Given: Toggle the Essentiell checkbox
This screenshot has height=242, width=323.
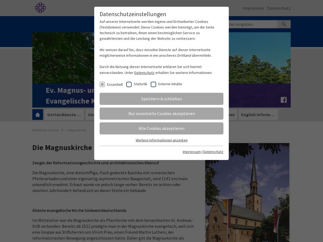Looking at the screenshot, I should pos(102,85).
